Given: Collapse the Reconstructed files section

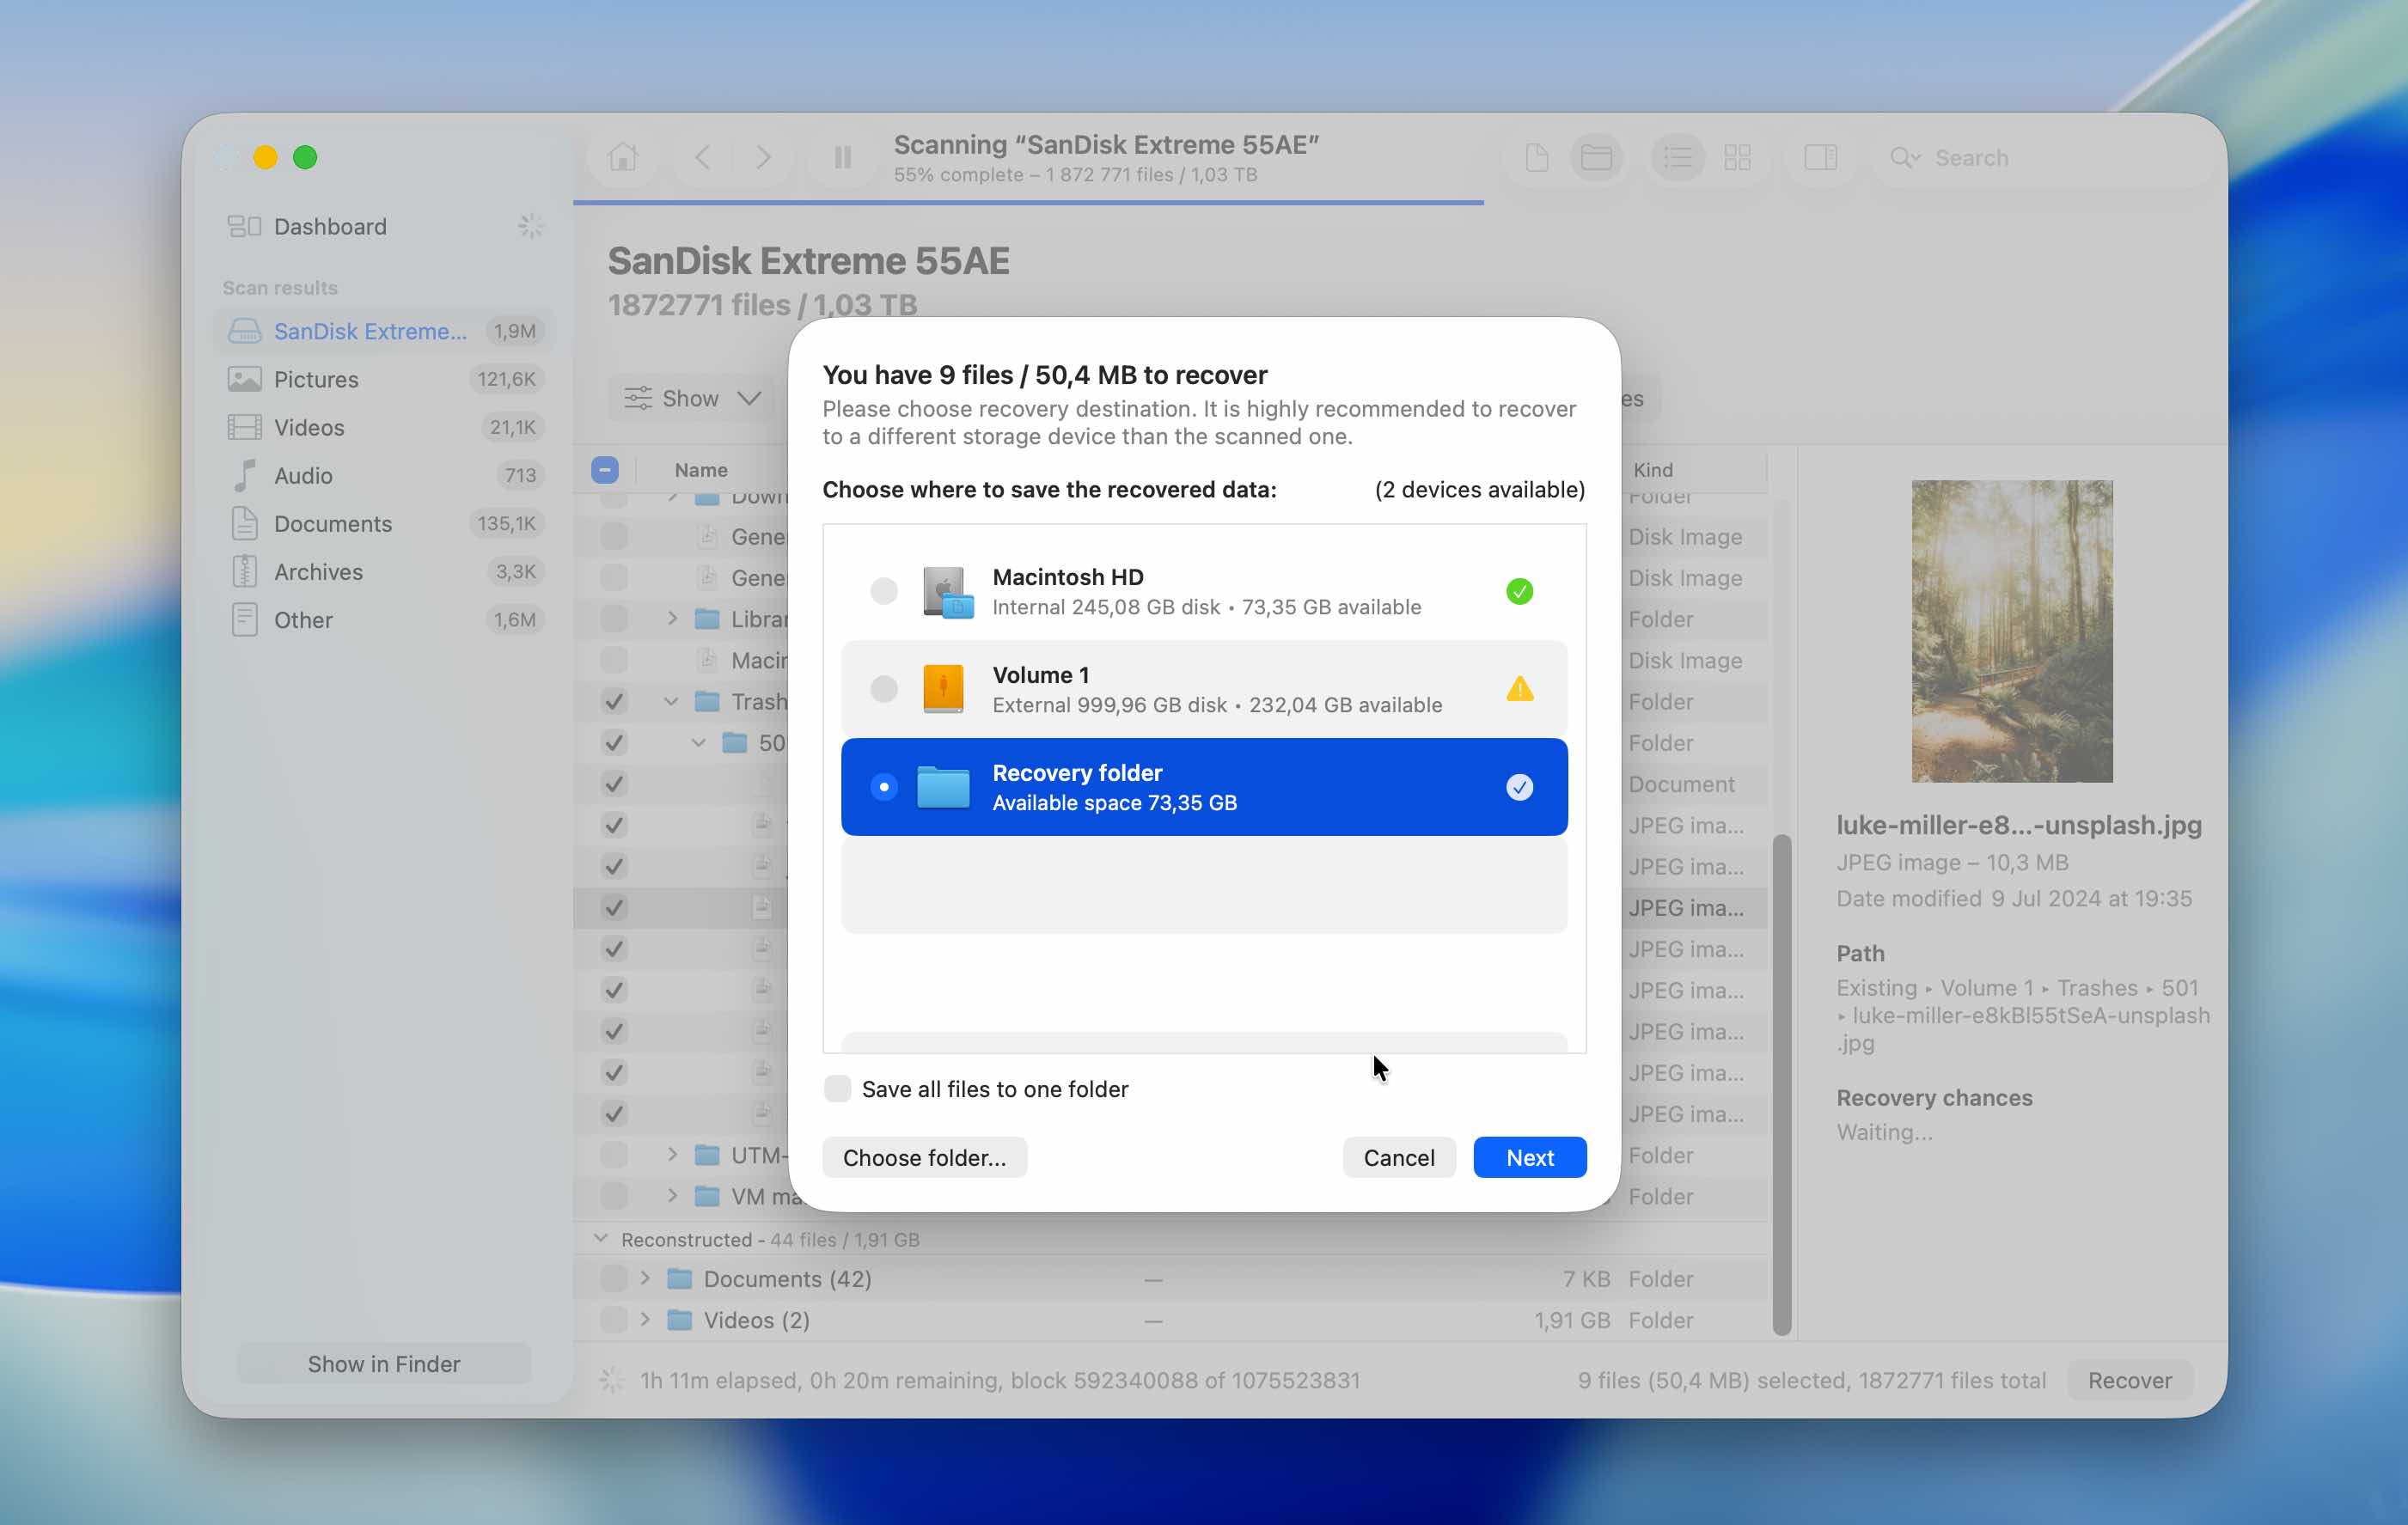Looking at the screenshot, I should pyautogui.click(x=599, y=1238).
